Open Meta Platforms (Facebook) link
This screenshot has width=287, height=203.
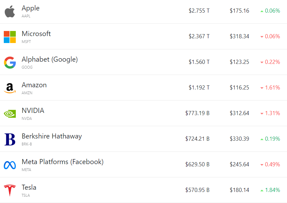tap(63, 162)
